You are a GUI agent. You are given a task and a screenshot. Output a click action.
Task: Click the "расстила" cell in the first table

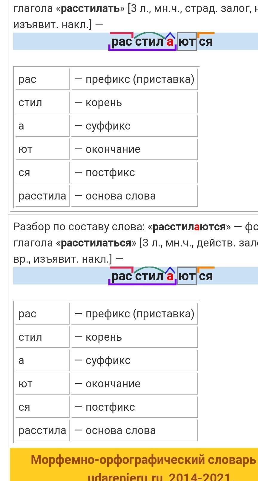click(42, 196)
